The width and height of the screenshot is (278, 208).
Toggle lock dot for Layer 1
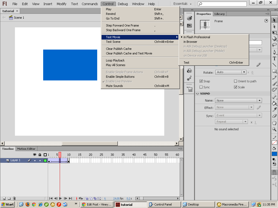pos(40,160)
